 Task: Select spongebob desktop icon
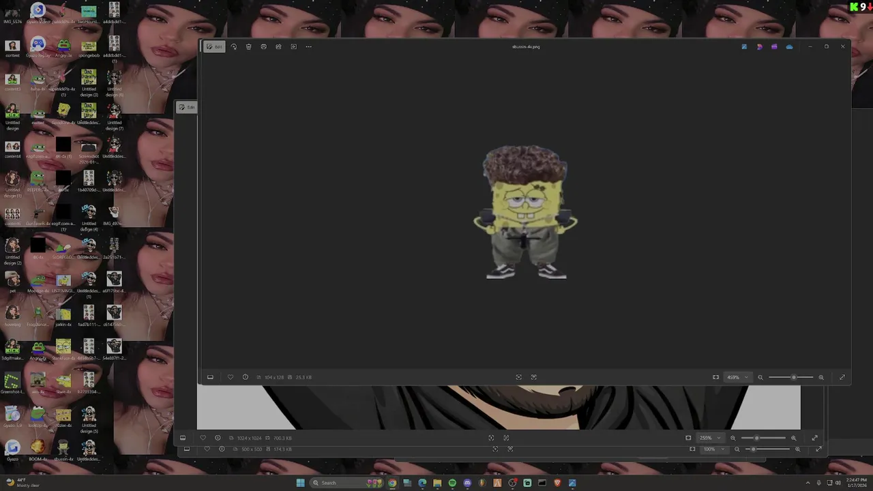point(89,47)
